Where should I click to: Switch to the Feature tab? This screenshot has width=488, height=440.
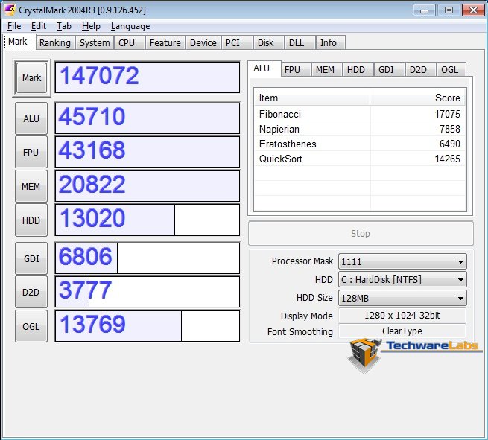(x=165, y=42)
